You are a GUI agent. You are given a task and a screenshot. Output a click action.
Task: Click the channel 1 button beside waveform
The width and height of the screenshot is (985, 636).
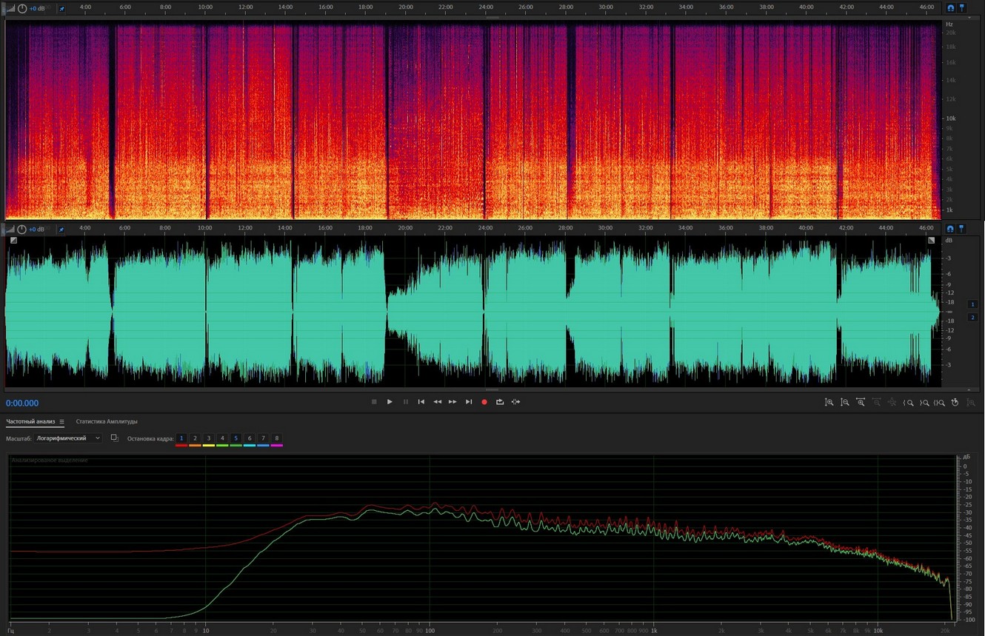(x=972, y=304)
